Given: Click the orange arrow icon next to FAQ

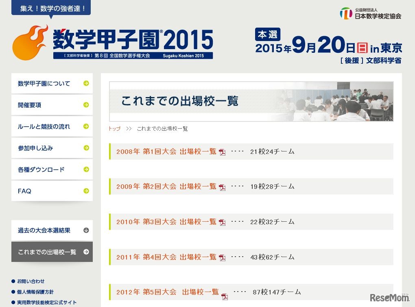Looking at the screenshot, I should 86,191.
